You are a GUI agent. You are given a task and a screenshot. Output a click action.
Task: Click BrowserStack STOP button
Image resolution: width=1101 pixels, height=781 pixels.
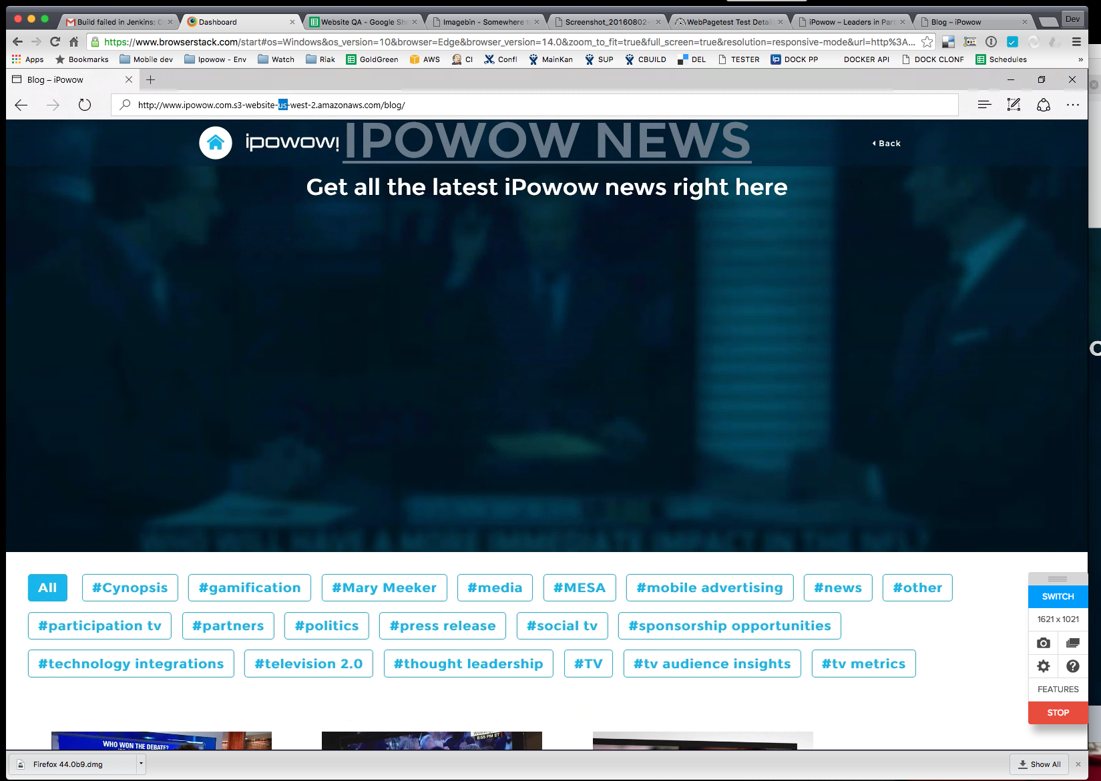tap(1058, 713)
